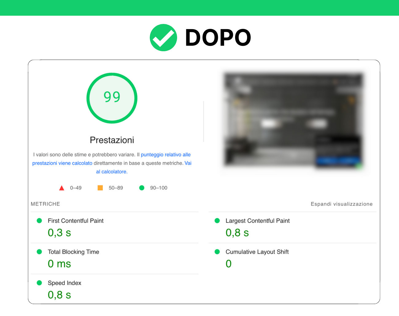The image size is (399, 316).
Task: Click the red triangle 0–49 legend icon
Action: click(x=62, y=188)
